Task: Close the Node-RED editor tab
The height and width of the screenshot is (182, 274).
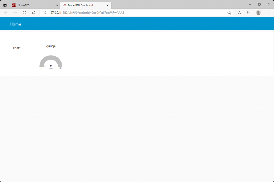Action: click(x=57, y=5)
